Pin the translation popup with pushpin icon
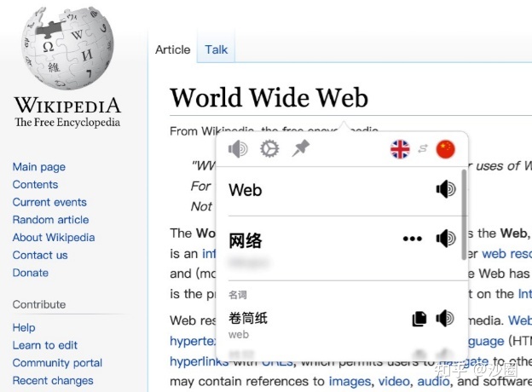The width and height of the screenshot is (532, 392). (x=301, y=148)
